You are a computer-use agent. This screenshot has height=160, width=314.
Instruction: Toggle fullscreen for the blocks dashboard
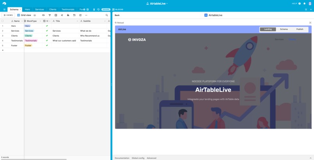[306, 10]
